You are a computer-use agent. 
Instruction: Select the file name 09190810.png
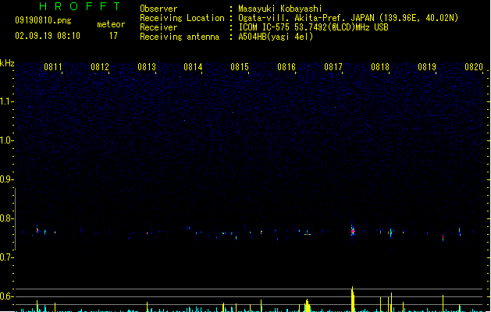43,20
